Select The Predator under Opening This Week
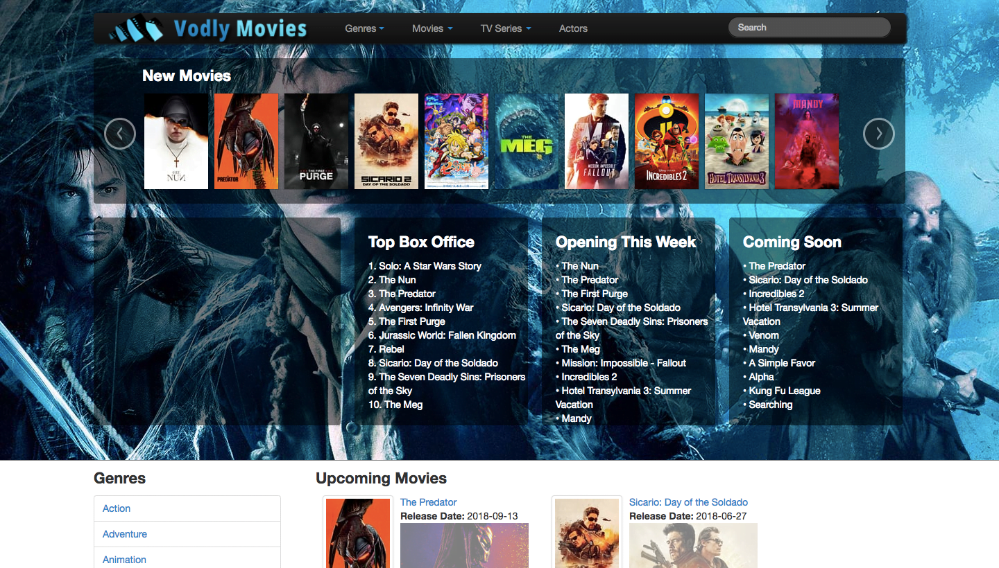This screenshot has width=999, height=568. [590, 280]
